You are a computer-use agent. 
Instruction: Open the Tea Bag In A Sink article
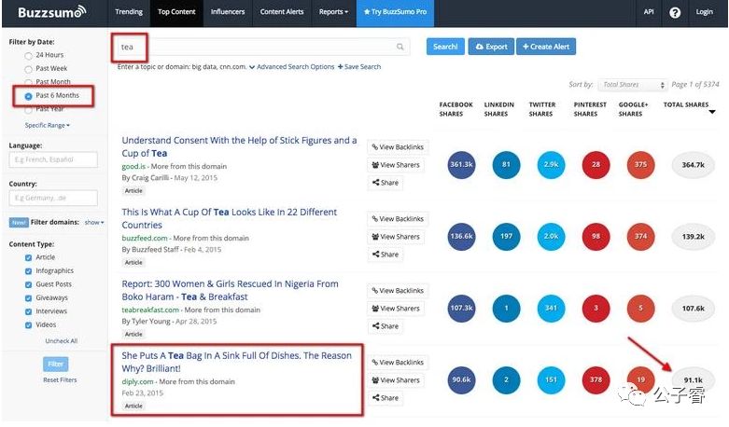coord(237,362)
